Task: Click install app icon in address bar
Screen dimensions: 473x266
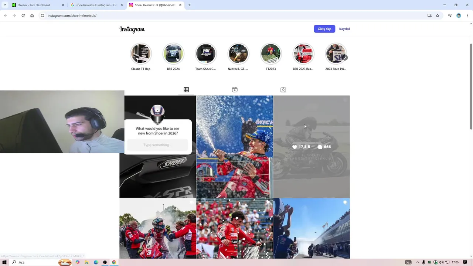Action: [429, 16]
